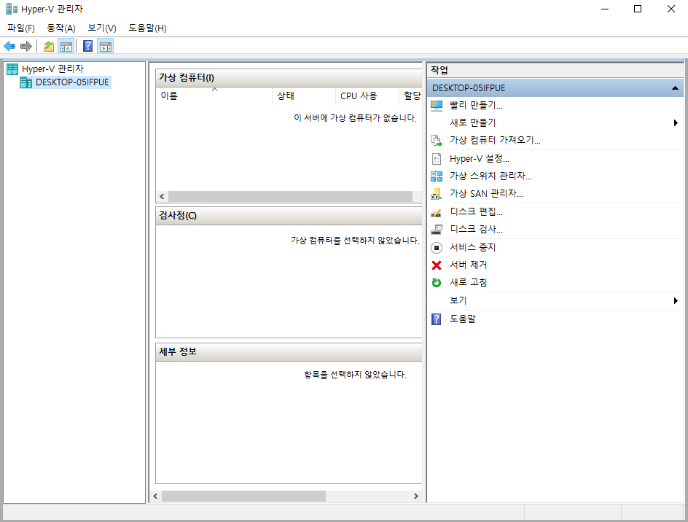Click the 가상 컴퓨터 list horizontal scrollbar track
Viewport: 688px width, 522px height.
tap(290, 197)
